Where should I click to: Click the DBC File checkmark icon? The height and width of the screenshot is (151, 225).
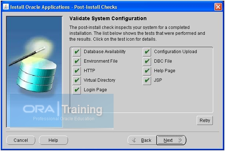point(147,61)
